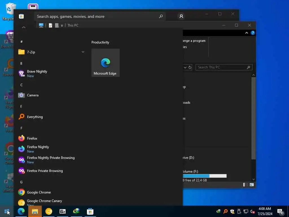Click the Explorer address history dropdown arrow
The height and width of the screenshot is (217, 289).
pyautogui.click(x=185, y=67)
